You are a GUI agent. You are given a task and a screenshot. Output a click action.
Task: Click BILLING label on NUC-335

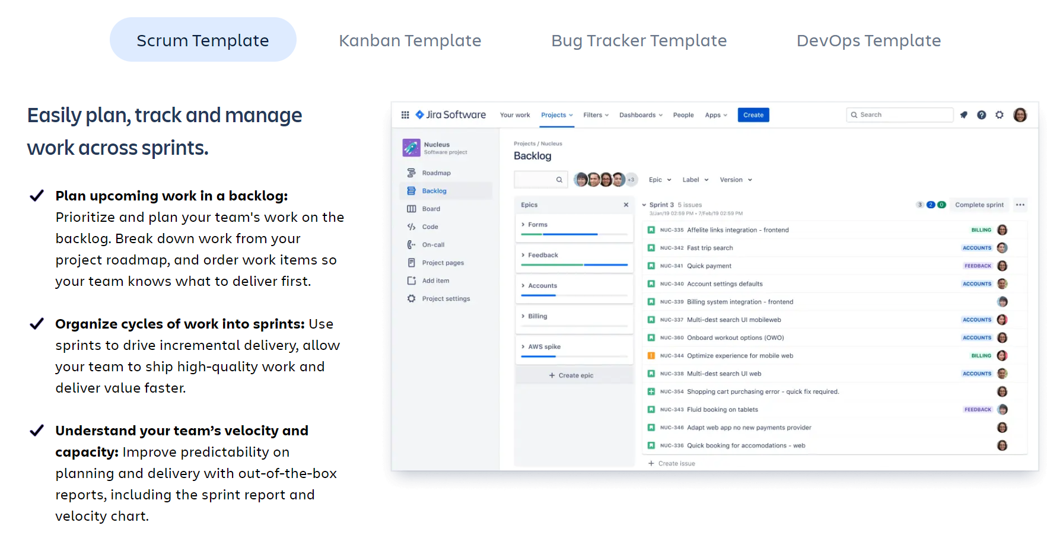click(x=981, y=230)
